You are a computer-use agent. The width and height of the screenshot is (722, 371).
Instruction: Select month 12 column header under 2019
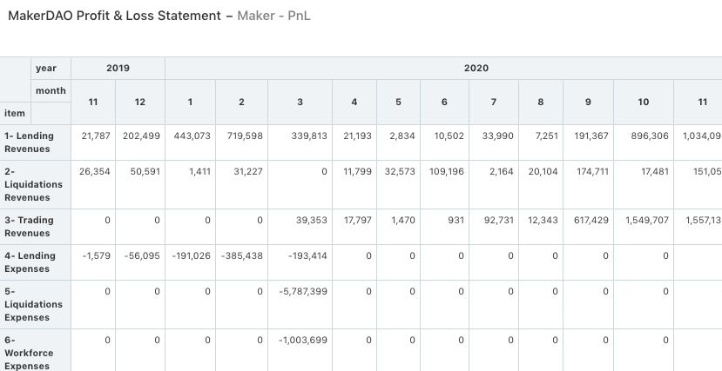(140, 102)
